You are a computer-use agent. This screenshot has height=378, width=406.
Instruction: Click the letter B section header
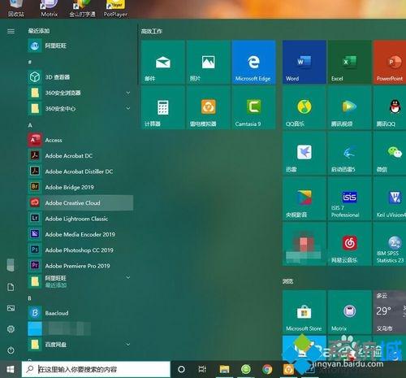point(29,298)
